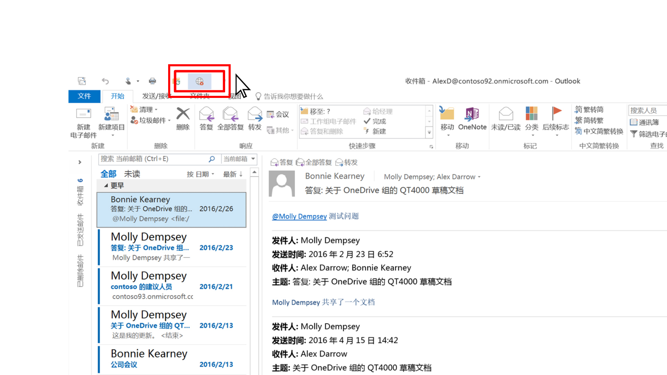667x375 pixels.
Task: Switch to the 发送/接收 ribbon tab
Action: tap(156, 96)
